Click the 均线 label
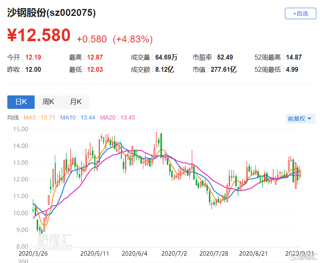 pyautogui.click(x=13, y=117)
